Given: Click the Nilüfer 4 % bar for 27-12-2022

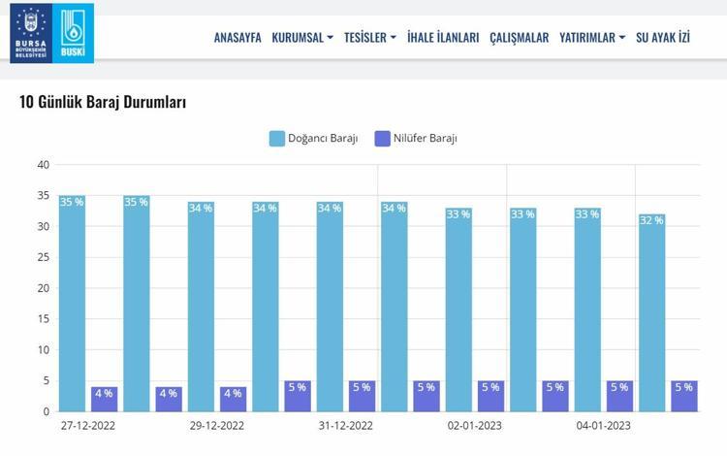Looking at the screenshot, I should pyautogui.click(x=104, y=399).
